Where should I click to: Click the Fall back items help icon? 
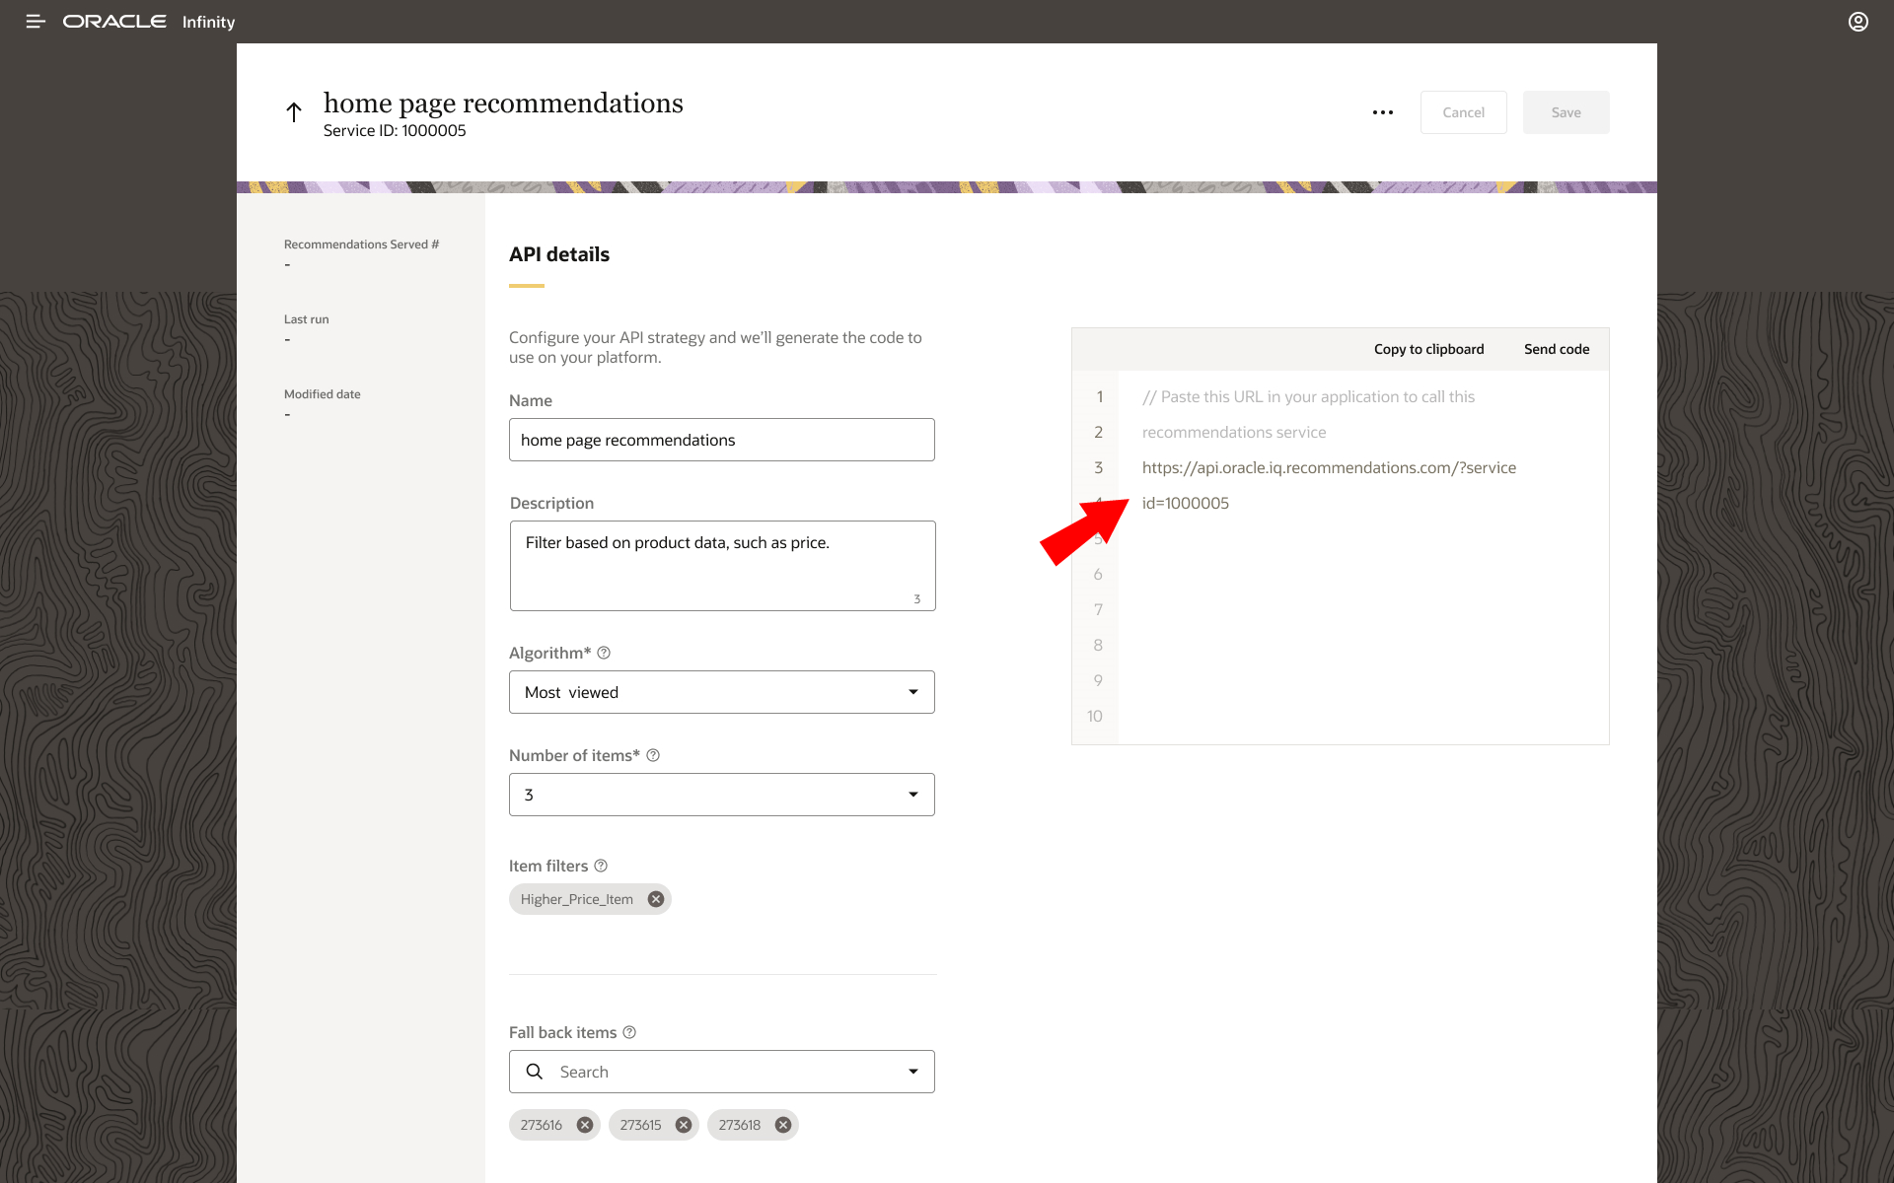click(629, 1032)
